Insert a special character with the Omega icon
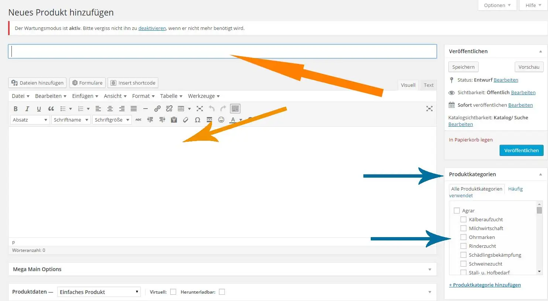The height and width of the screenshot is (301, 548). 198,119
